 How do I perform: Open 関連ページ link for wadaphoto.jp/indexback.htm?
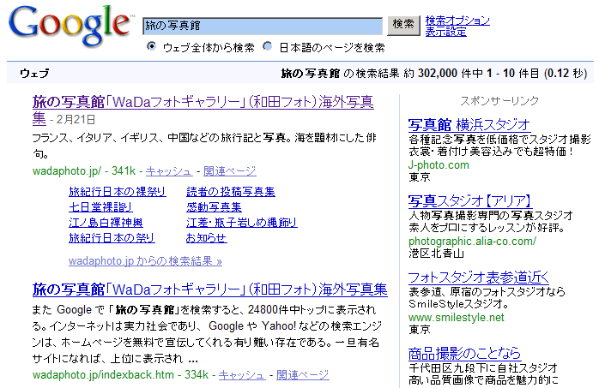click(x=303, y=375)
